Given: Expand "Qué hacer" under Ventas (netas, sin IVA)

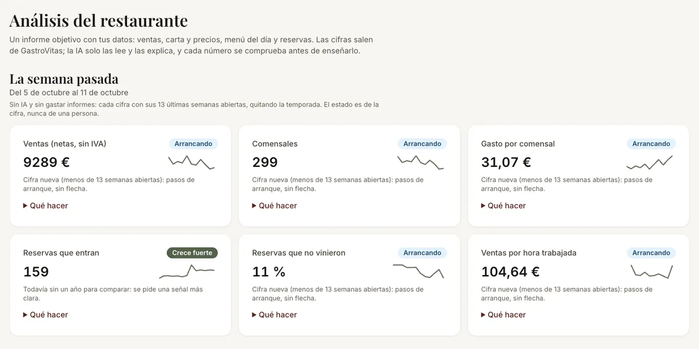Looking at the screenshot, I should 45,205.
